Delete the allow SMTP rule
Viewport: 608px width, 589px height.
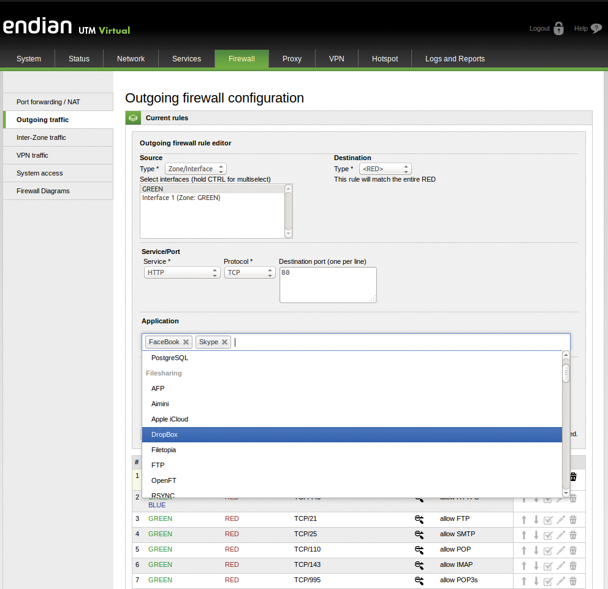573,535
